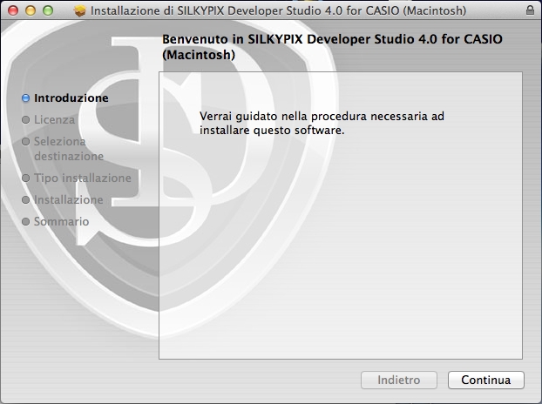Click the gray bullet beside Licenza
This screenshot has height=404, width=542.
click(x=26, y=120)
